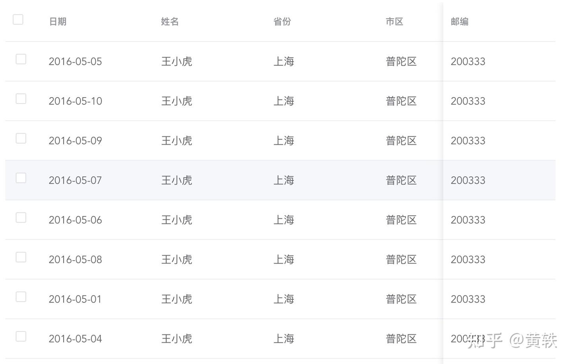
Task: Select the checkbox for 2016-05-10 row
Action: click(21, 99)
